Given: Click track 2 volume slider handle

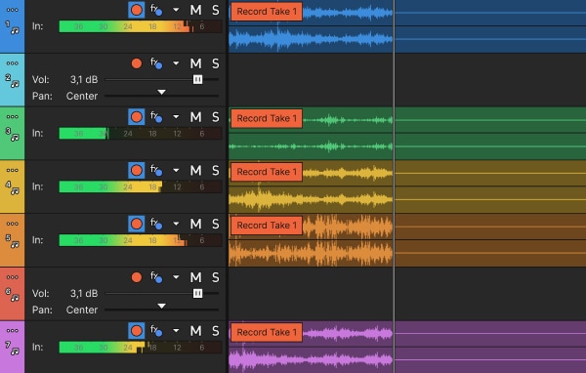Looking at the screenshot, I should point(197,79).
